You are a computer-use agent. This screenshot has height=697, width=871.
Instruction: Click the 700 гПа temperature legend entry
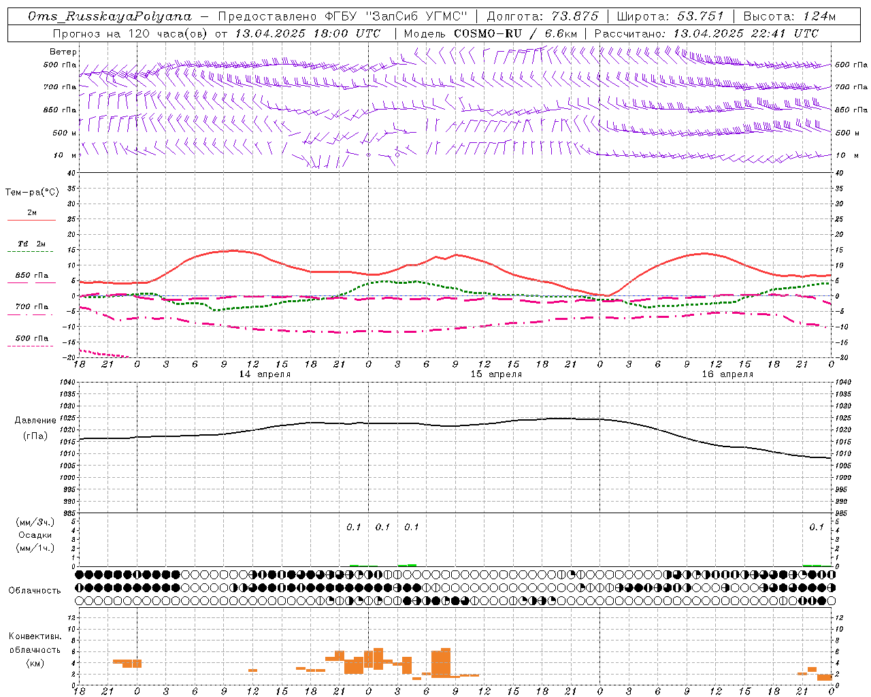tap(32, 307)
